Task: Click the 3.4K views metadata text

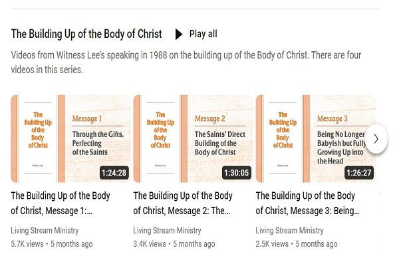Action: (x=150, y=244)
